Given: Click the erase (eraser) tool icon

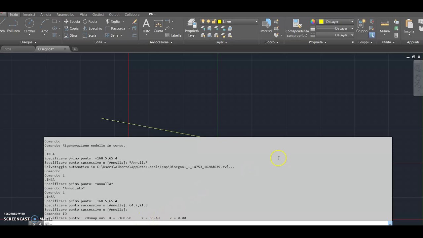Looking at the screenshot, I should [x=135, y=21].
